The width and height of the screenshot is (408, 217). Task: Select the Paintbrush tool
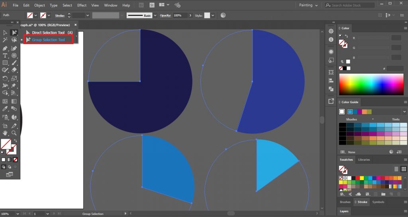click(14, 63)
